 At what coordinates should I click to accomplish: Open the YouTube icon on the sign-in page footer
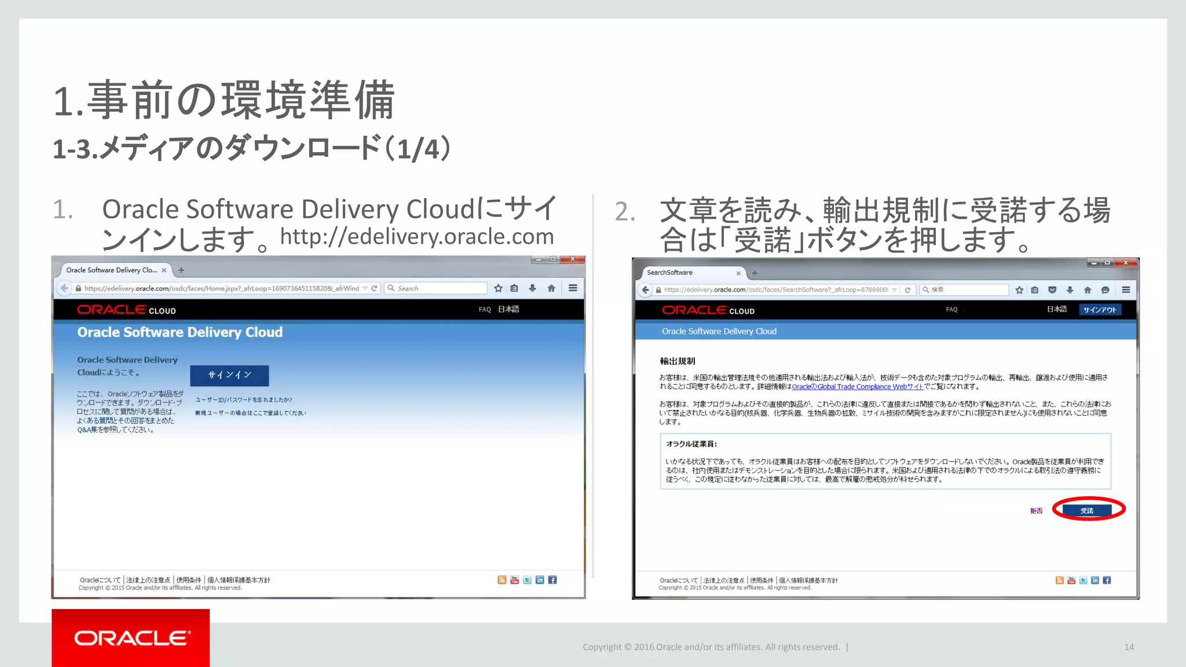[x=514, y=580]
